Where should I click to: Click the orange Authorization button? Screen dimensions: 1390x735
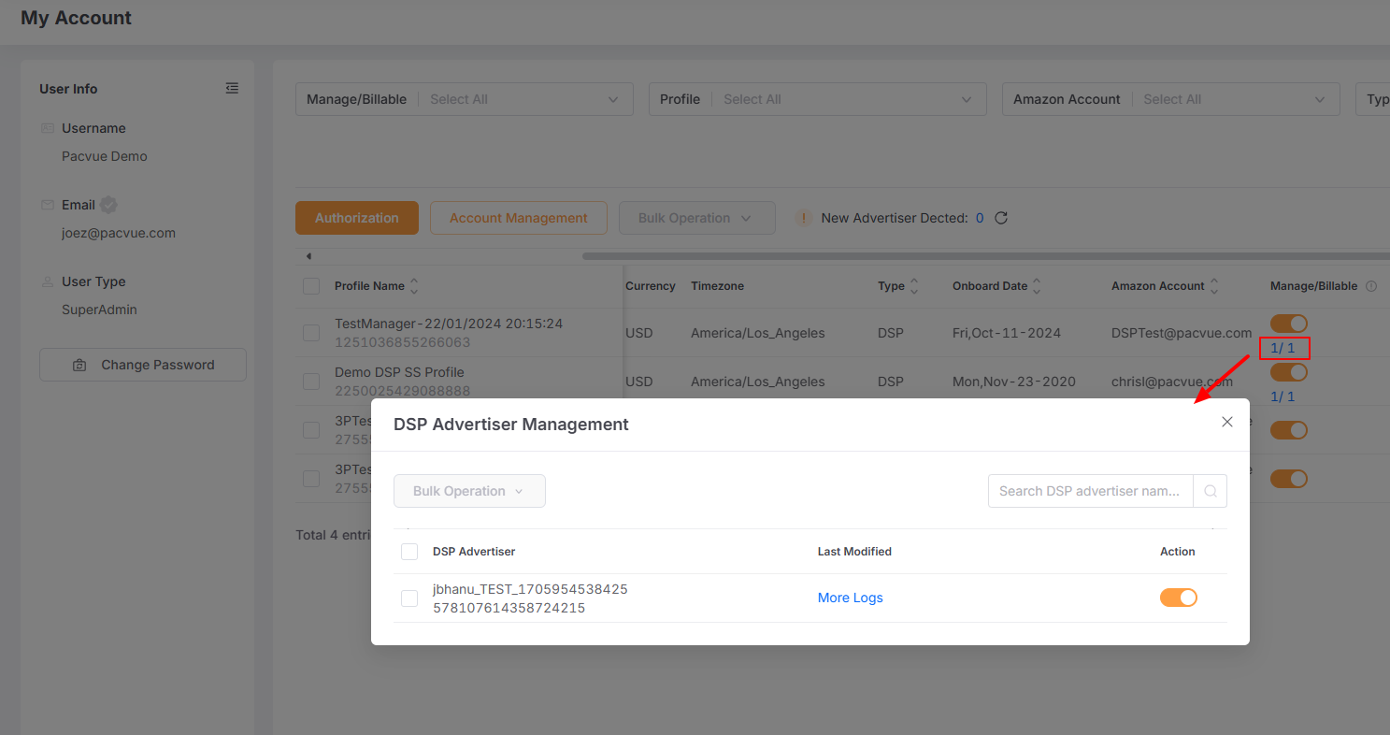point(356,218)
